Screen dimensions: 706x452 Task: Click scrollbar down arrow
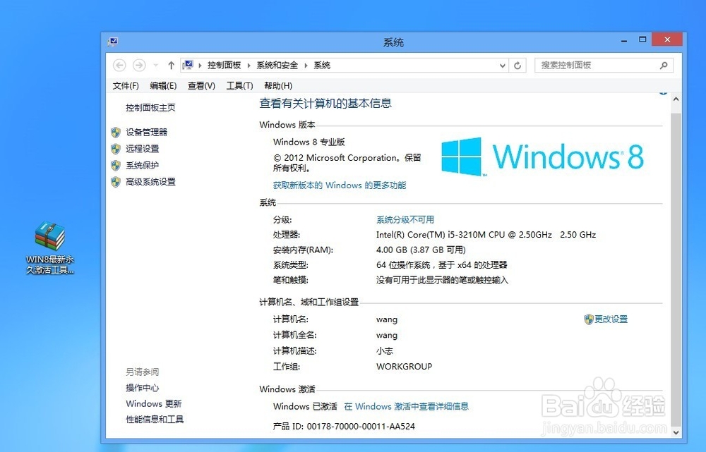676,432
